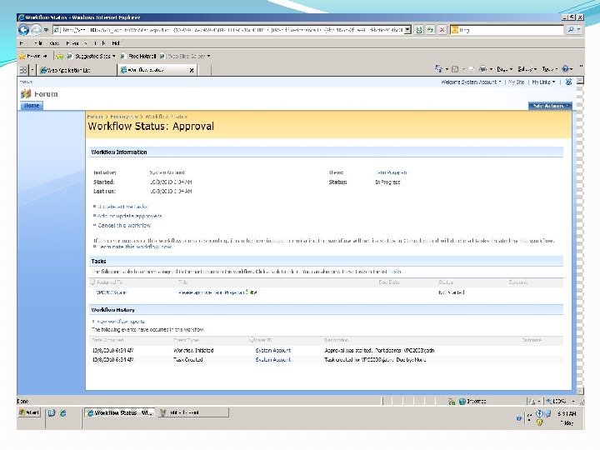600x450 pixels.
Task: Click the Forum breadcrumb link
Action: pyautogui.click(x=94, y=117)
